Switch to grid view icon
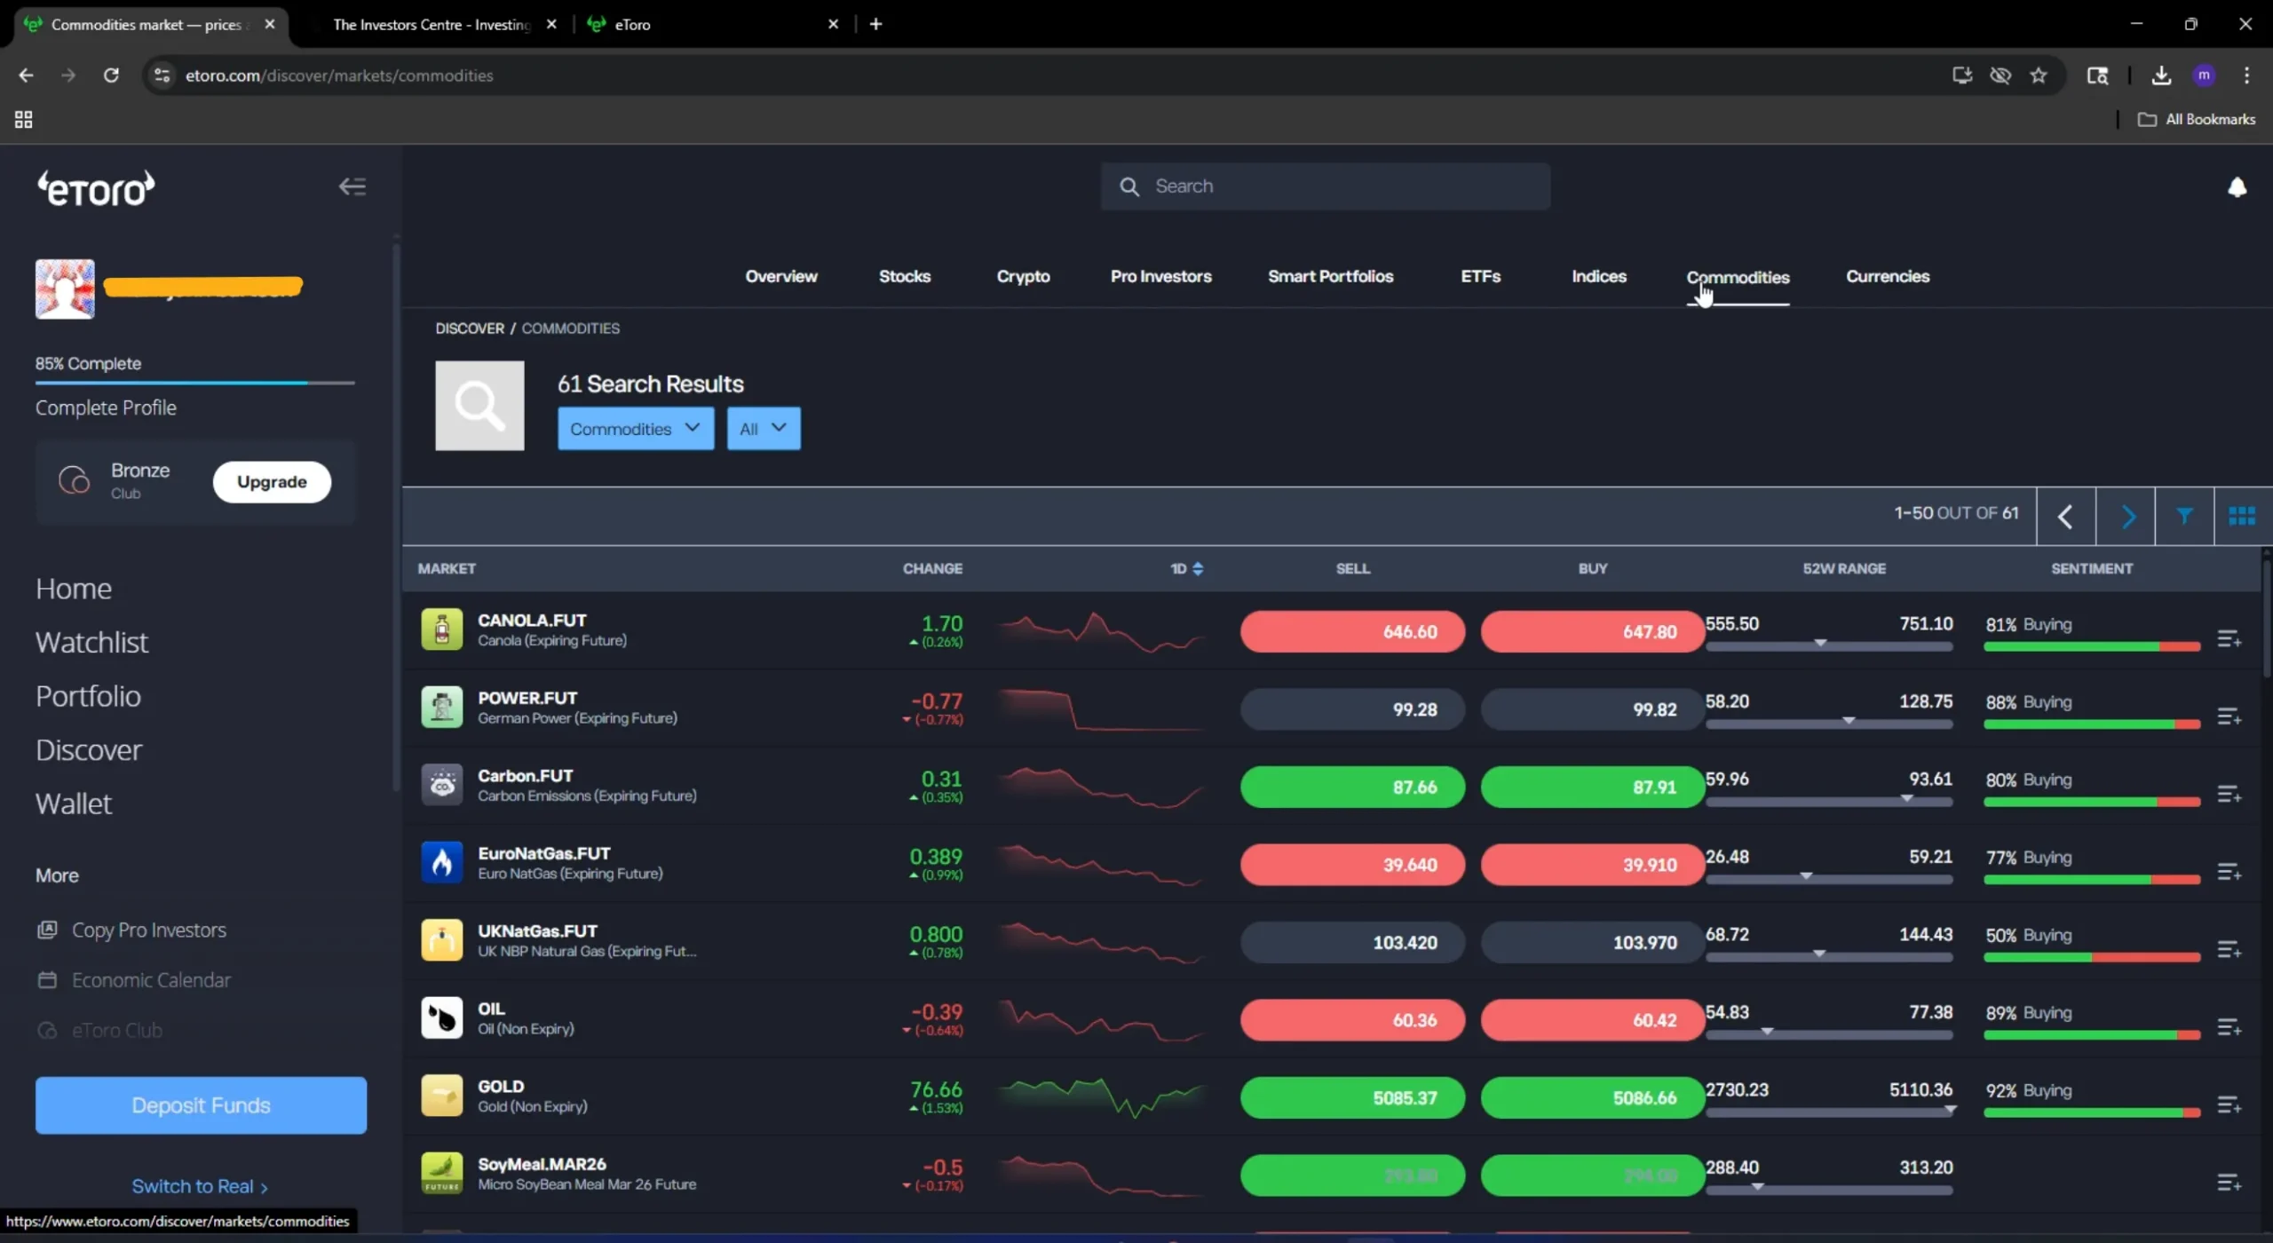2273x1243 pixels. [2242, 515]
